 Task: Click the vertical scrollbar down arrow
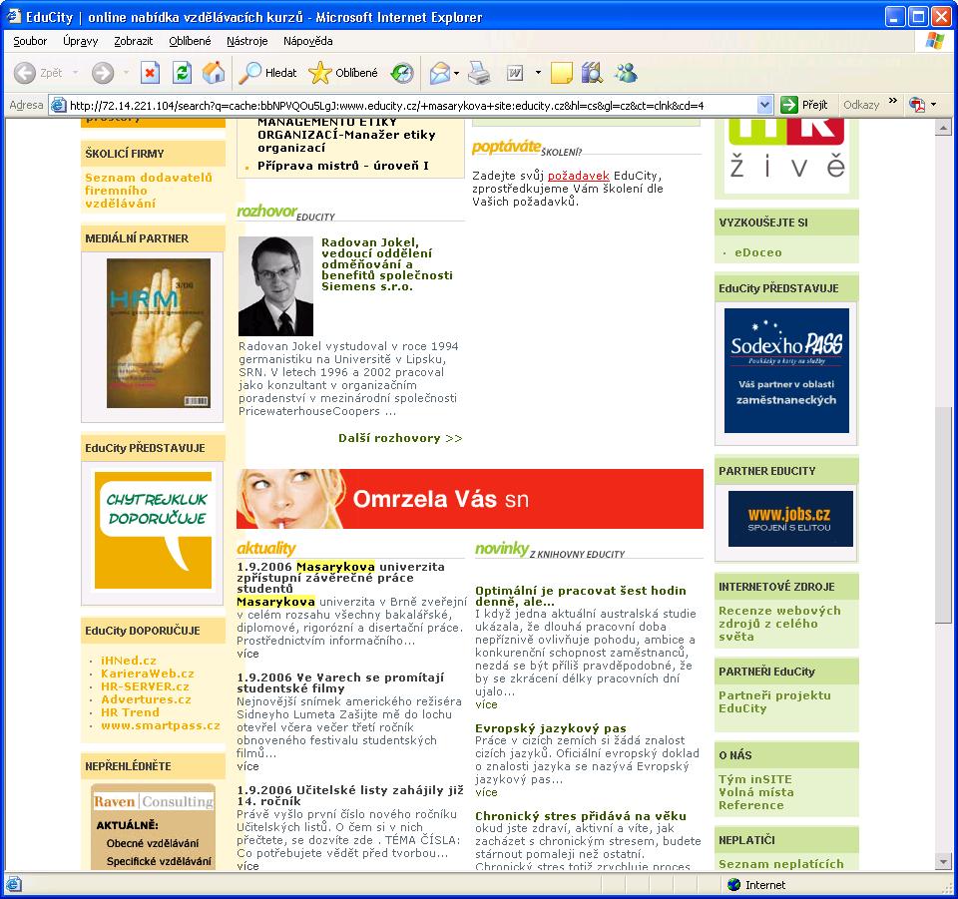point(943,862)
